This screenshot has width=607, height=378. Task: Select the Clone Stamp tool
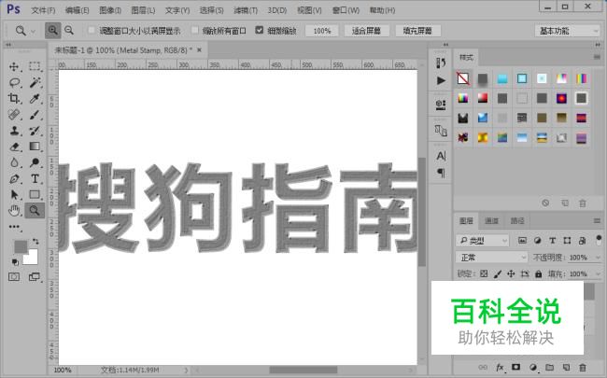click(x=14, y=131)
